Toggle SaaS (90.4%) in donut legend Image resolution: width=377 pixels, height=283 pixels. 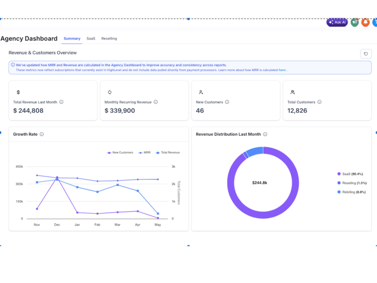pyautogui.click(x=350, y=174)
